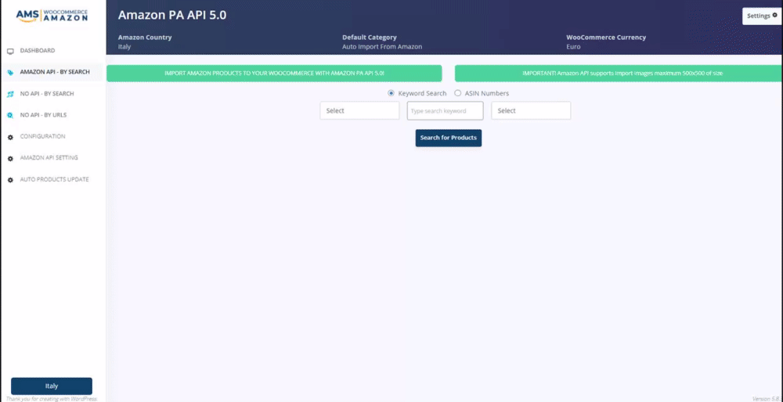This screenshot has height=402, width=783.
Task: Click the Italy country value in header
Action: pos(124,47)
